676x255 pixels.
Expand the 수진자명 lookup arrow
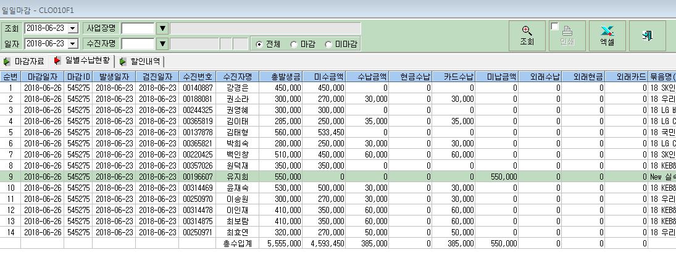[x=162, y=44]
